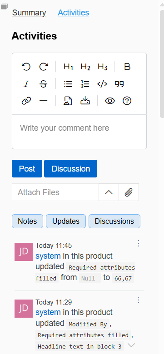The width and height of the screenshot is (164, 354).
Task: Collapse the Attach Files chevron
Action: click(109, 192)
